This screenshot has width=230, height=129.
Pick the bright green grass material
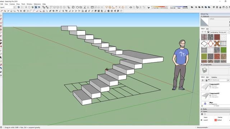[224, 50]
